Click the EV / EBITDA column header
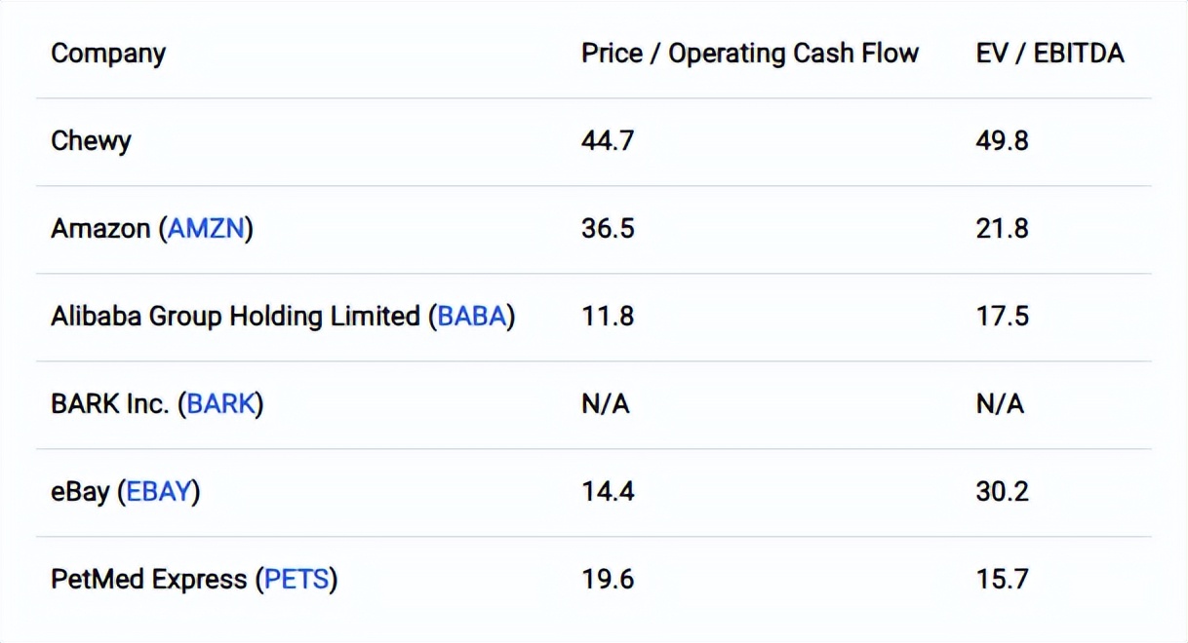This screenshot has width=1188, height=643. tap(1049, 54)
